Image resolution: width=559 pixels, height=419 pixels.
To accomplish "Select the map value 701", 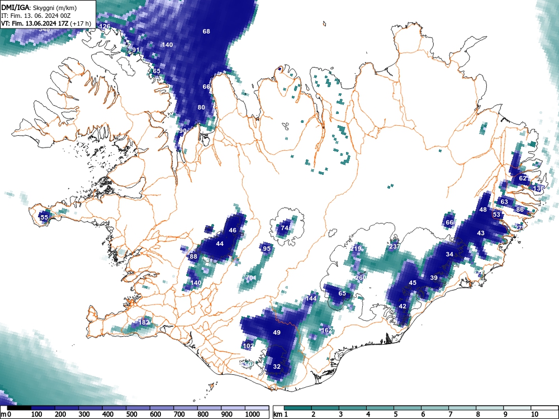I will click(x=251, y=278).
